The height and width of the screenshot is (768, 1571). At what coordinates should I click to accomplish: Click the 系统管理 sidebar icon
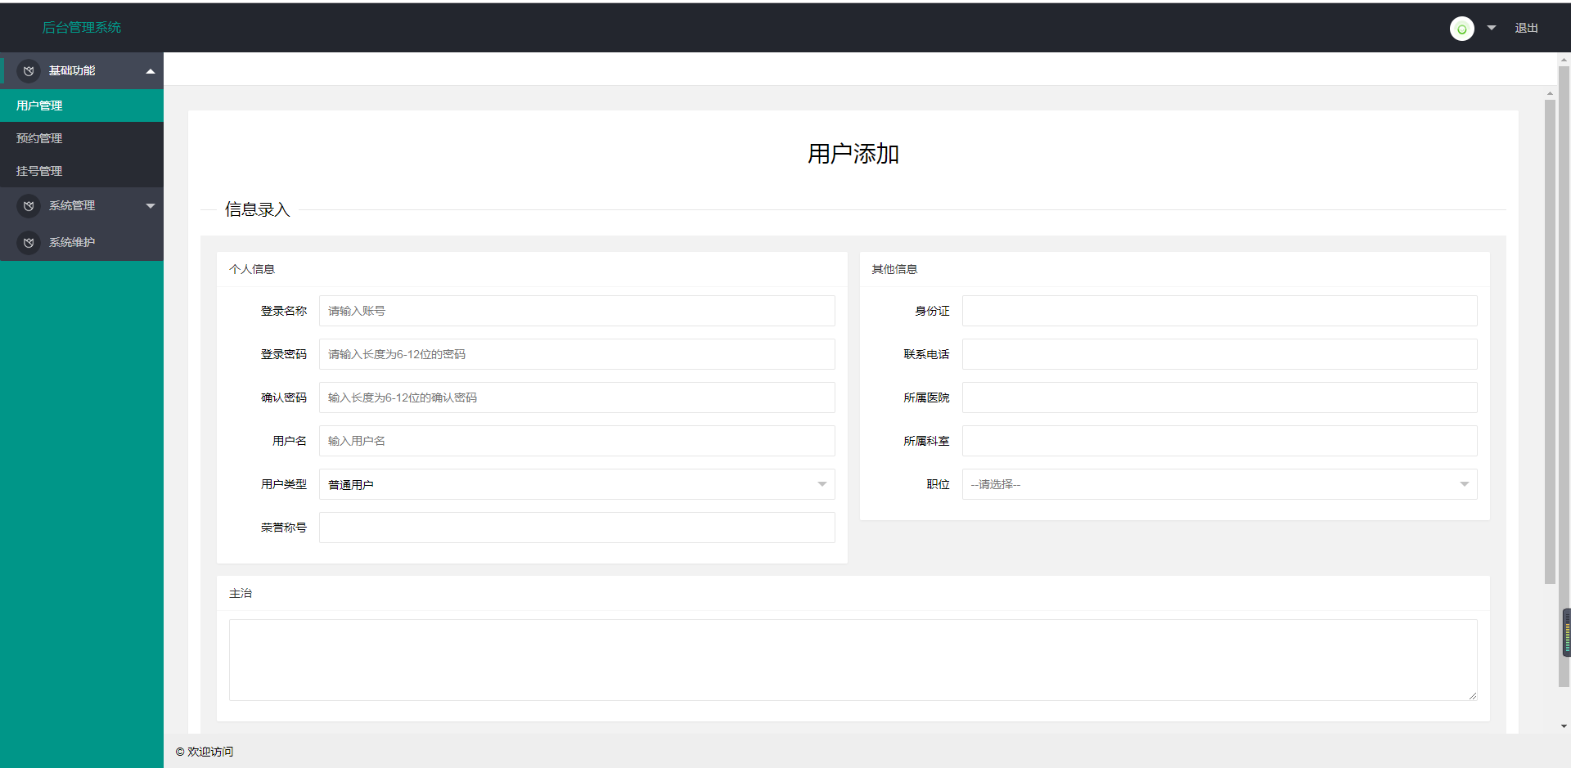pos(29,206)
